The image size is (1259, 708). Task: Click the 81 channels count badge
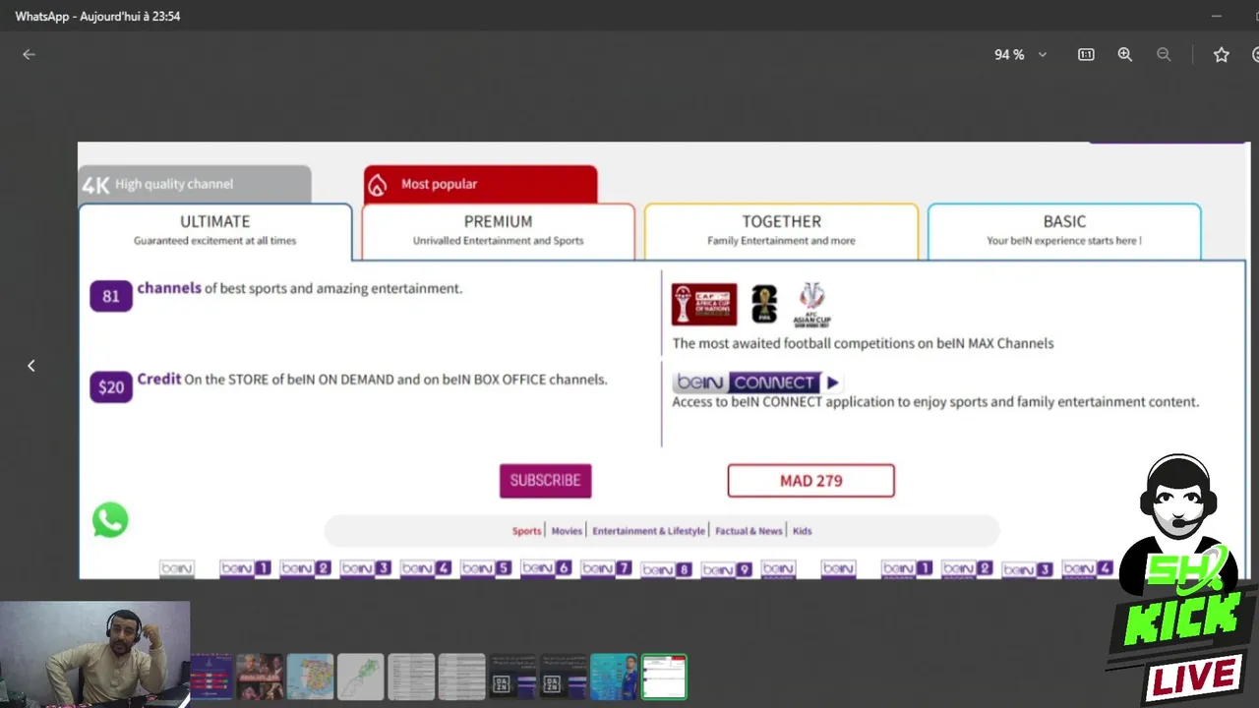pos(111,296)
